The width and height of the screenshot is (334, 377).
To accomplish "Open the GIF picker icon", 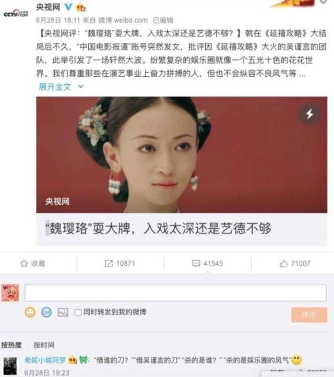I will (x=46, y=312).
